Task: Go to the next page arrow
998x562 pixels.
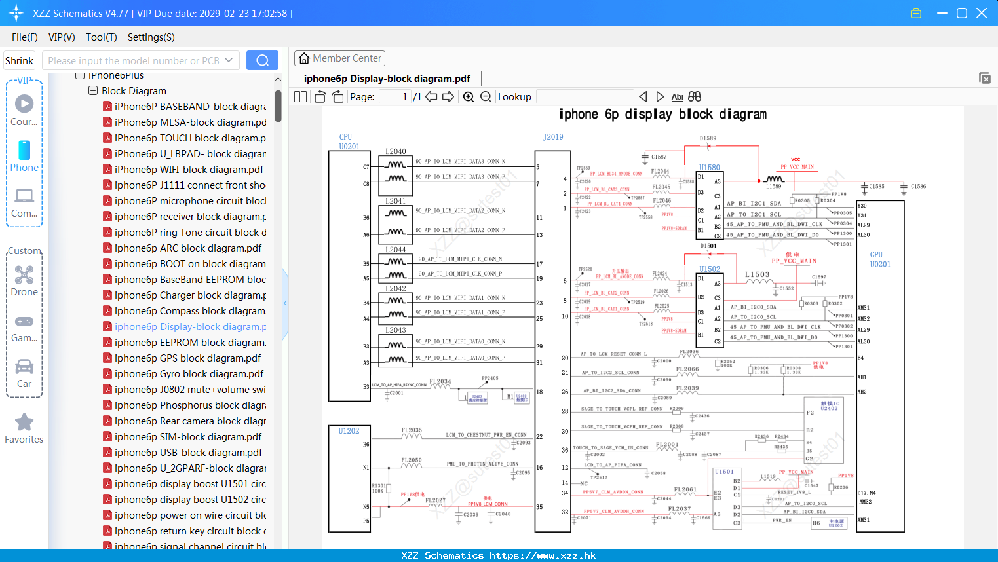Action: click(x=448, y=96)
